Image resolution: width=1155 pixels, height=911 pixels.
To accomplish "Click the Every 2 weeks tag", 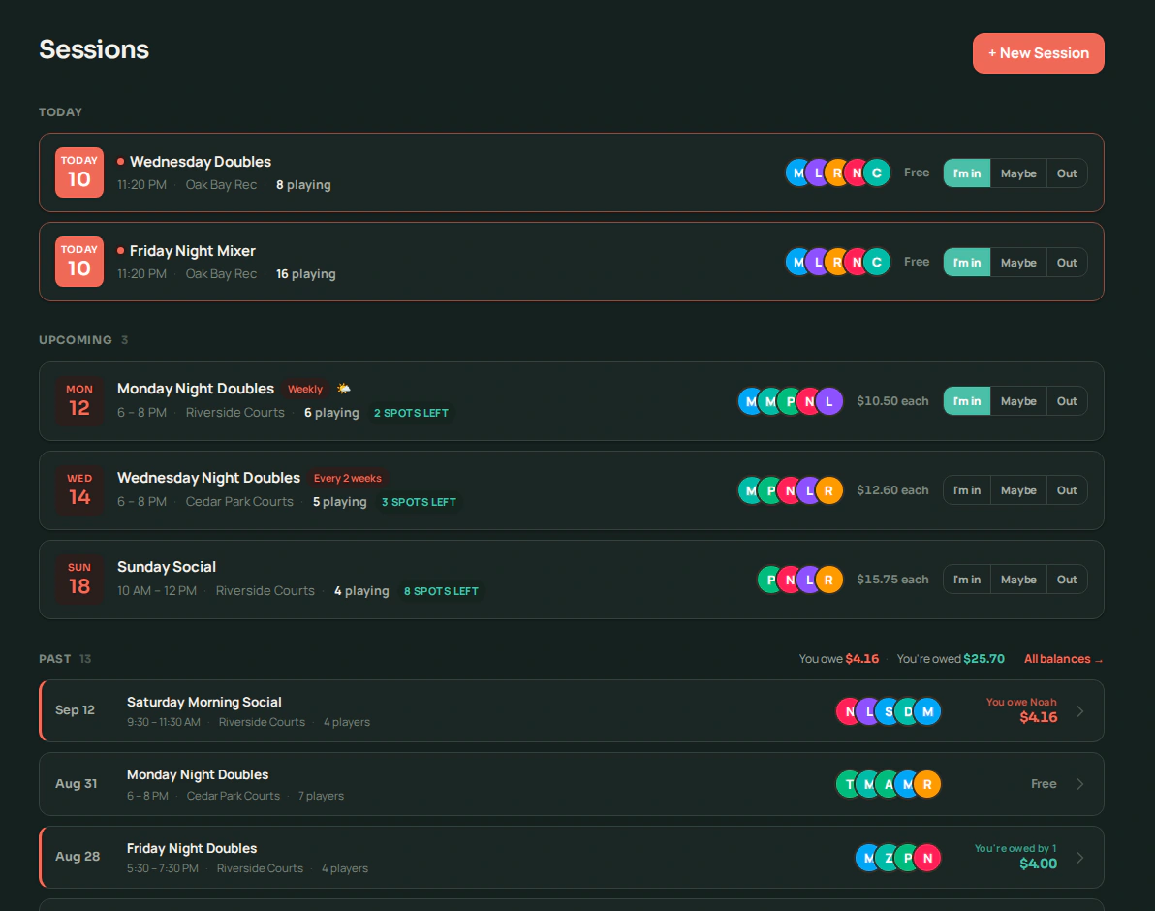I will [348, 478].
